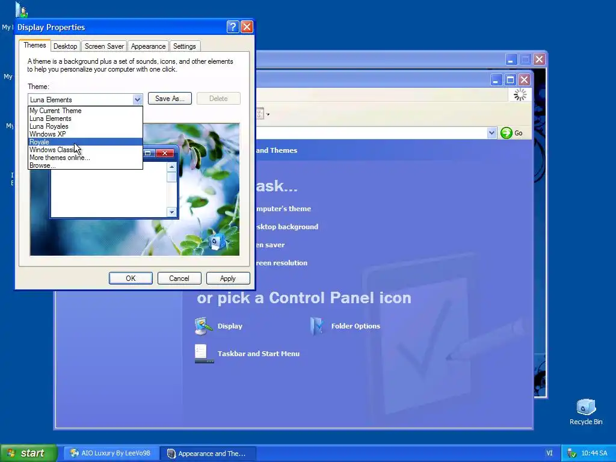Click Taskbar and Start Menu text link
This screenshot has height=462, width=616.
click(259, 354)
